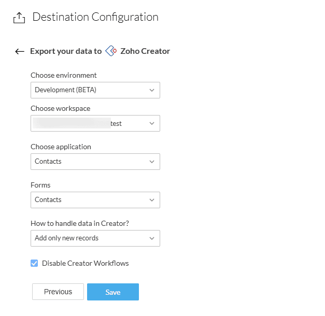
Task: Go back using the left arrow icon
Action: [x=20, y=51]
